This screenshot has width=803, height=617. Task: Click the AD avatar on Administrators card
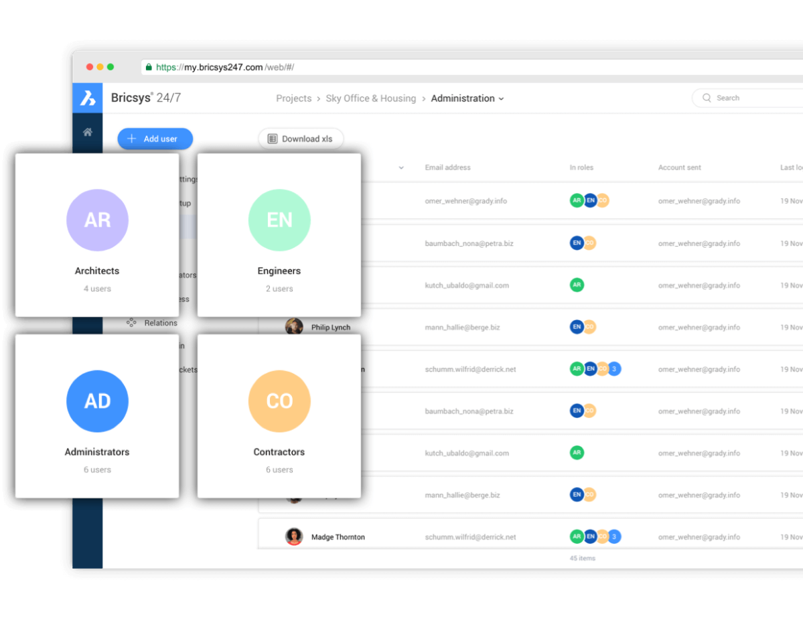(x=97, y=401)
